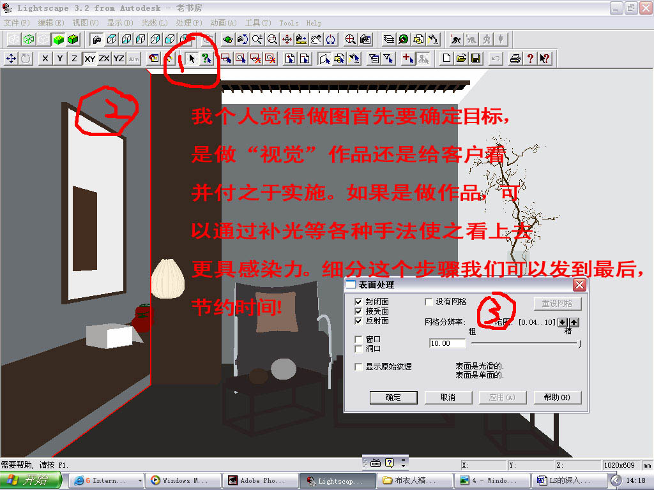Click the Z axis constraint button
Viewport: 654px width, 490px height.
click(x=74, y=59)
